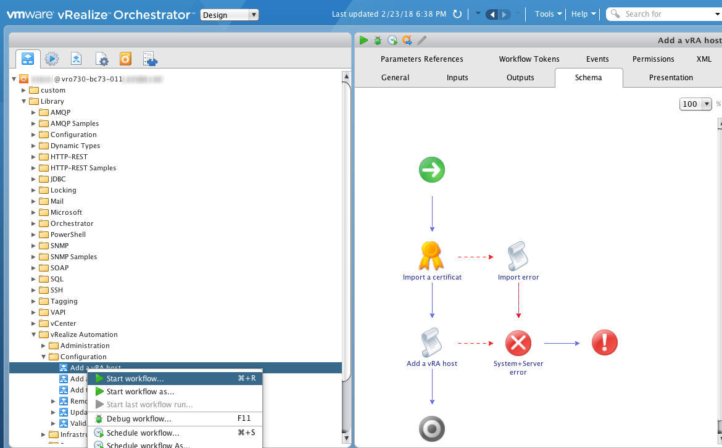The image size is (722, 448).
Task: Switch to the General tab
Action: 395,77
